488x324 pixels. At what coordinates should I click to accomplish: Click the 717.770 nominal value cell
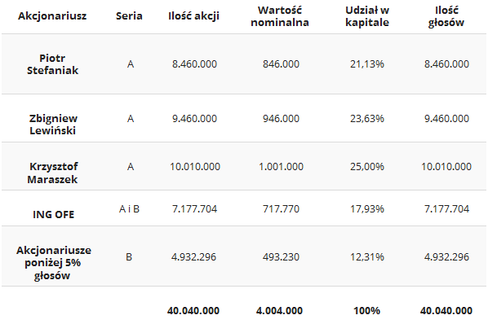tap(281, 209)
